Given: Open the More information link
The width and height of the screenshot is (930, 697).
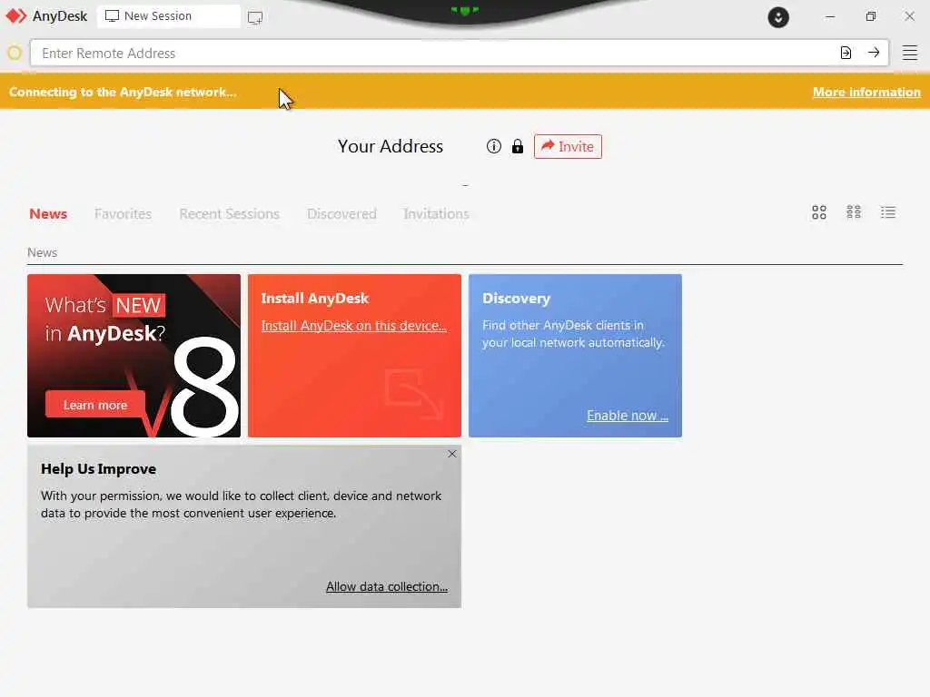Looking at the screenshot, I should (x=866, y=92).
